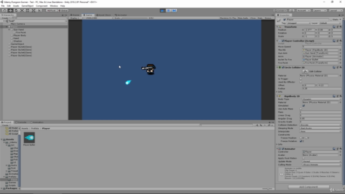Screen dimensions: 345x194
Task: Click lock icon on Hierarchy panel
Action: (x=63, y=15)
